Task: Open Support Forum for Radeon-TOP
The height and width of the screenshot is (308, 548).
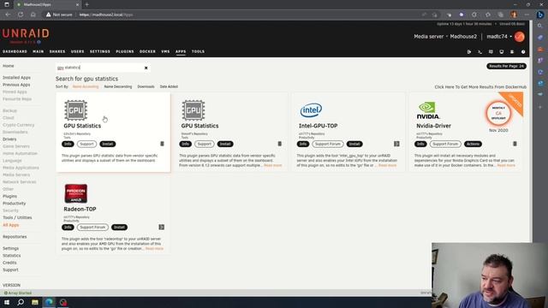Action: pos(92,227)
